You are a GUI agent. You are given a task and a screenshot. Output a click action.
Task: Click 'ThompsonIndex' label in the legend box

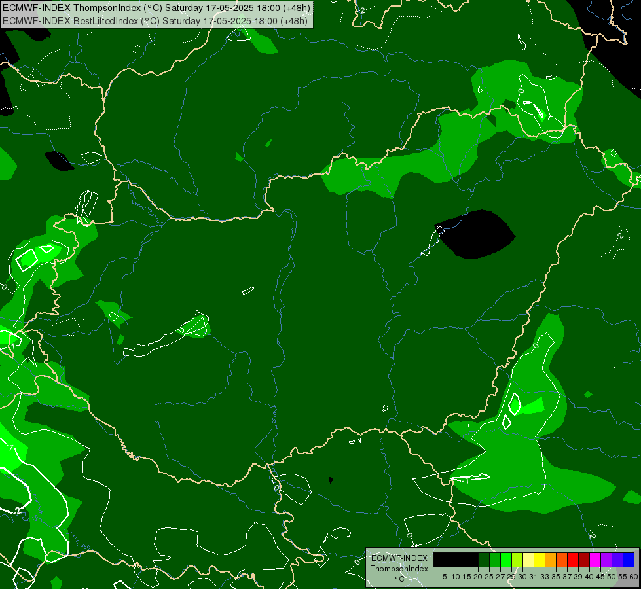(399, 569)
